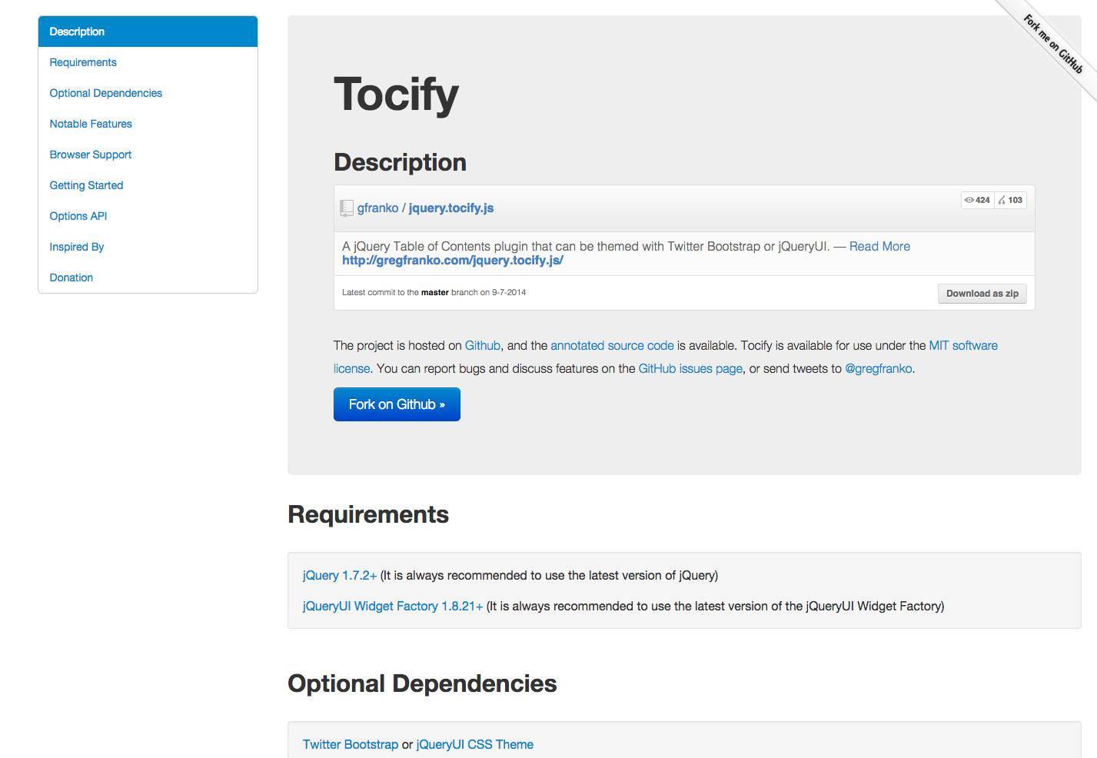The image size is (1097, 758).
Task: Open the jquery.tocify.js repository link
Action: tap(451, 208)
